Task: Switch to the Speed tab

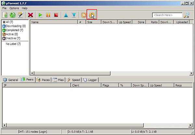Action: click(x=73, y=80)
